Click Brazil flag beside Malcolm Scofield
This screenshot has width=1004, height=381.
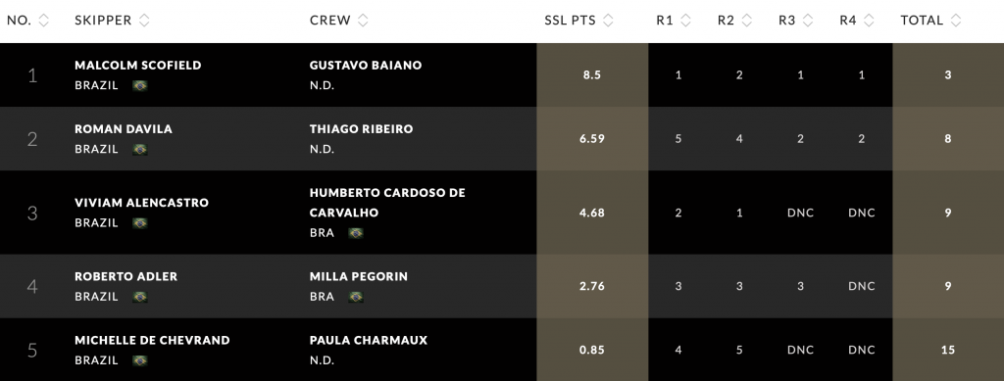140,85
